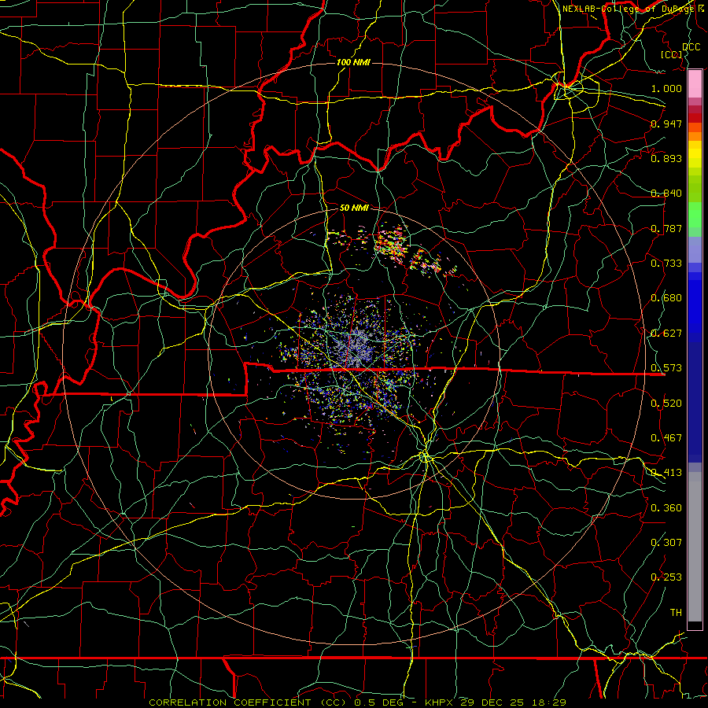Click the 29 DEC 25 date text
The width and height of the screenshot is (708, 708).
(492, 702)
